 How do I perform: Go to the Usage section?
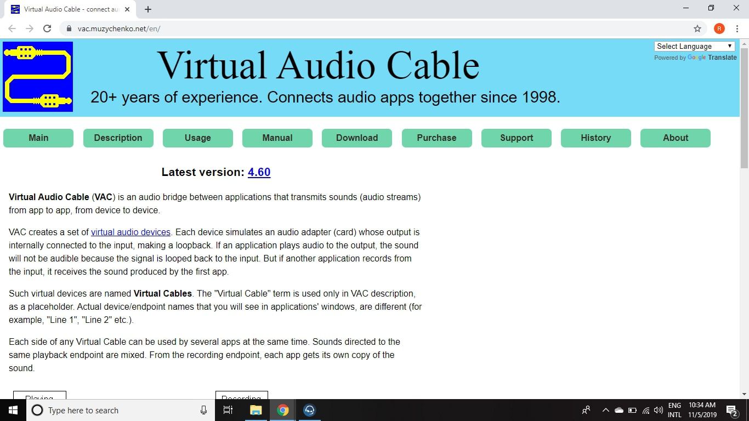(198, 138)
